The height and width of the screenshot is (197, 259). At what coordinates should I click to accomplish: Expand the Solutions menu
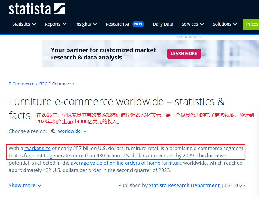(225, 24)
